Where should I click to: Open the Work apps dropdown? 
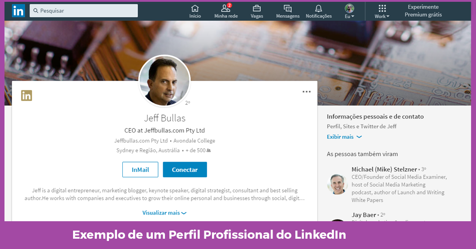click(x=382, y=11)
